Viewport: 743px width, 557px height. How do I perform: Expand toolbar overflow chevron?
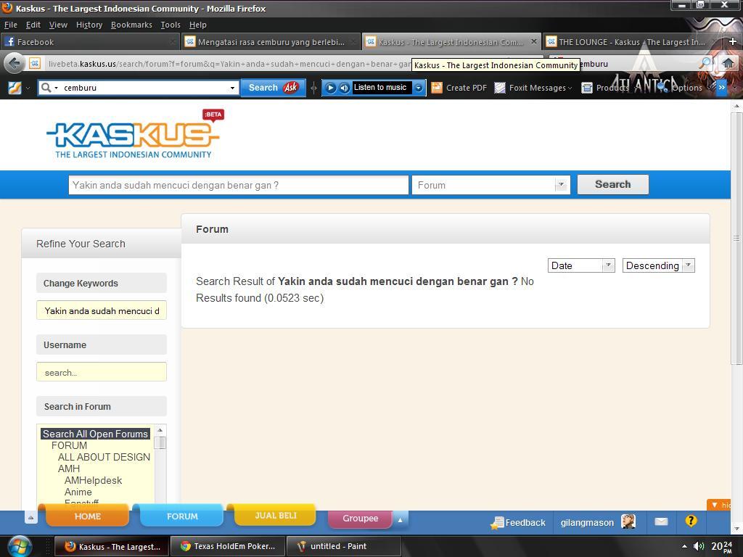pyautogui.click(x=721, y=88)
